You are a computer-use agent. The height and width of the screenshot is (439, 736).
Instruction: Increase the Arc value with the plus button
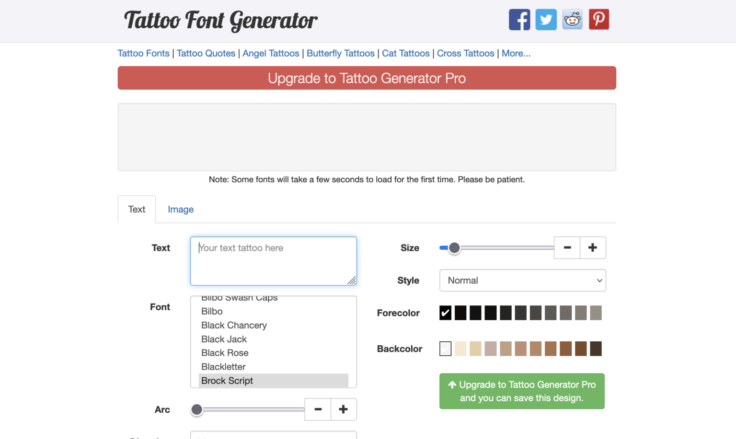click(x=343, y=409)
